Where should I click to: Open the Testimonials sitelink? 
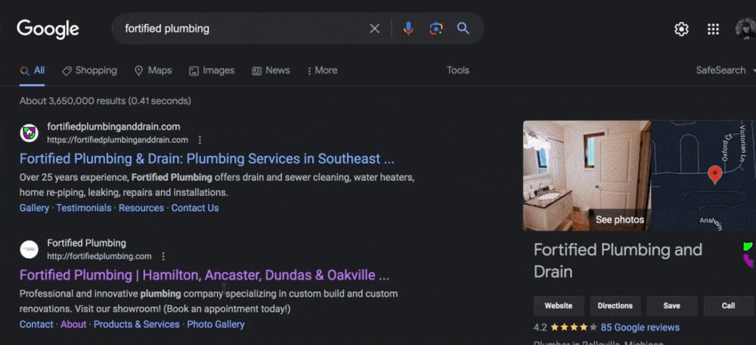(x=84, y=208)
